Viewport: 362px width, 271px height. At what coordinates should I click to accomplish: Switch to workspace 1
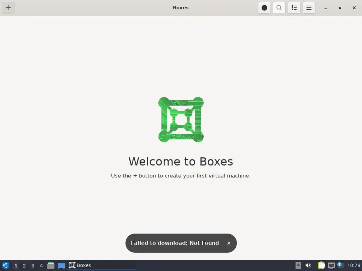pyautogui.click(x=16, y=266)
